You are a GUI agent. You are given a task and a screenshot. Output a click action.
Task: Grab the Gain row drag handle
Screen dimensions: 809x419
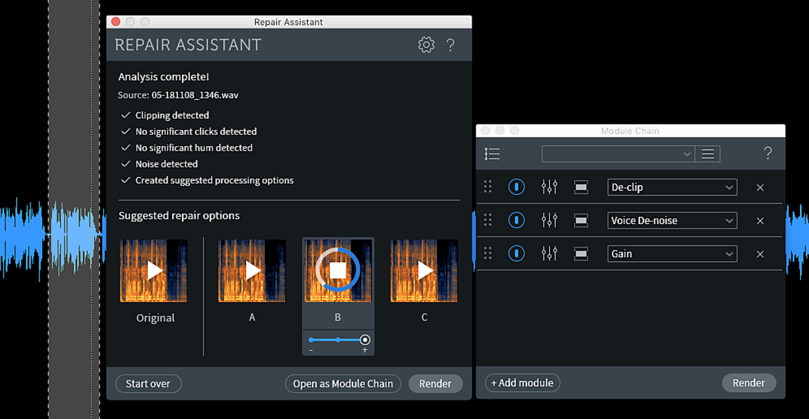click(x=487, y=253)
